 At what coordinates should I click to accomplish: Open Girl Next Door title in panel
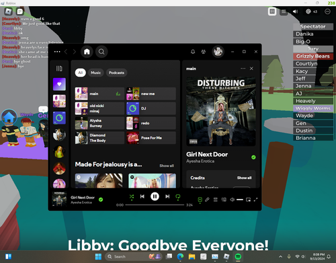pos(207,154)
